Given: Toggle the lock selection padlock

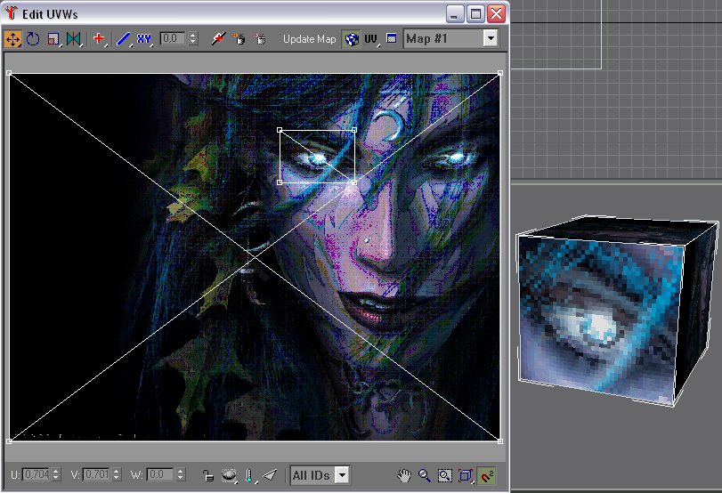Looking at the screenshot, I should (207, 475).
